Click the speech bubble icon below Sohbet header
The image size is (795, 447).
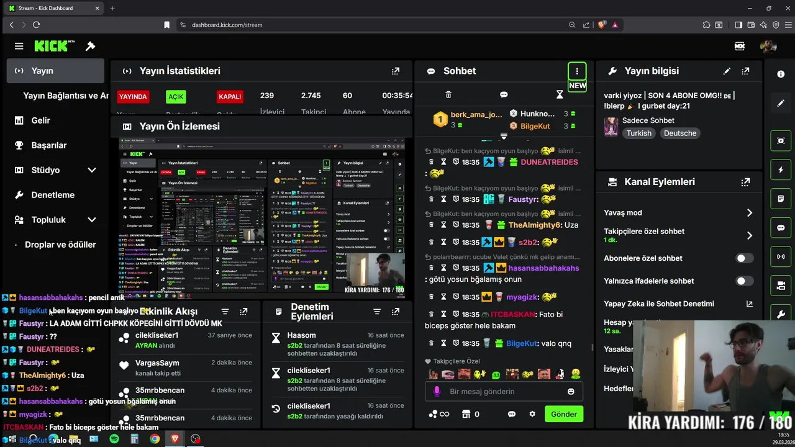pos(504,94)
